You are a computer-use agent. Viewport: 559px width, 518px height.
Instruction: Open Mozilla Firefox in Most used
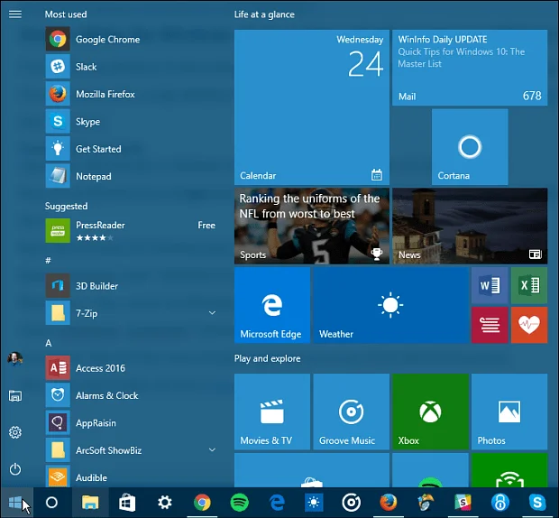pos(131,94)
